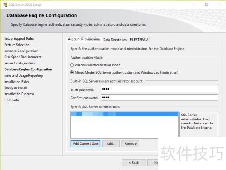This screenshot has width=226, height=170.
Task: Open the Data Directories tab
Action: (x=115, y=40)
